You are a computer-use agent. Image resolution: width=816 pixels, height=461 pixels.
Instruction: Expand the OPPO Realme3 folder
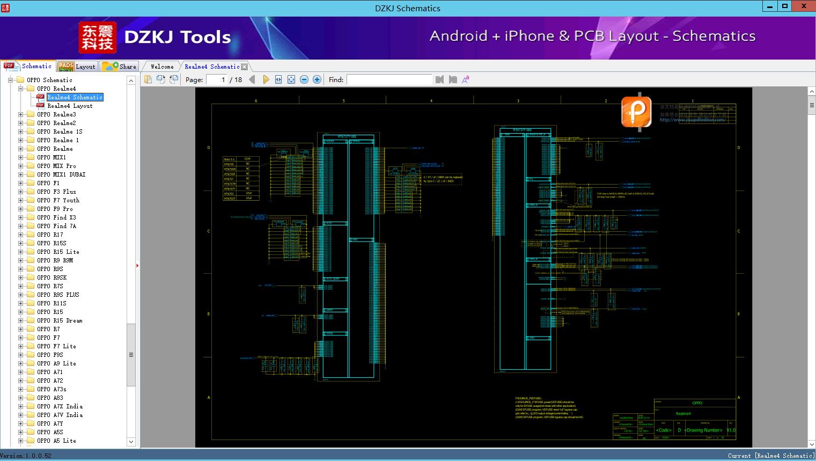coord(20,114)
